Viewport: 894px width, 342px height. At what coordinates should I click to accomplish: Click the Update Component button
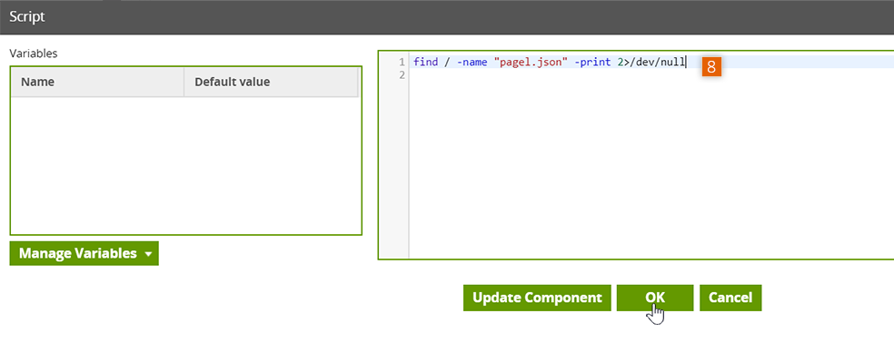(537, 298)
